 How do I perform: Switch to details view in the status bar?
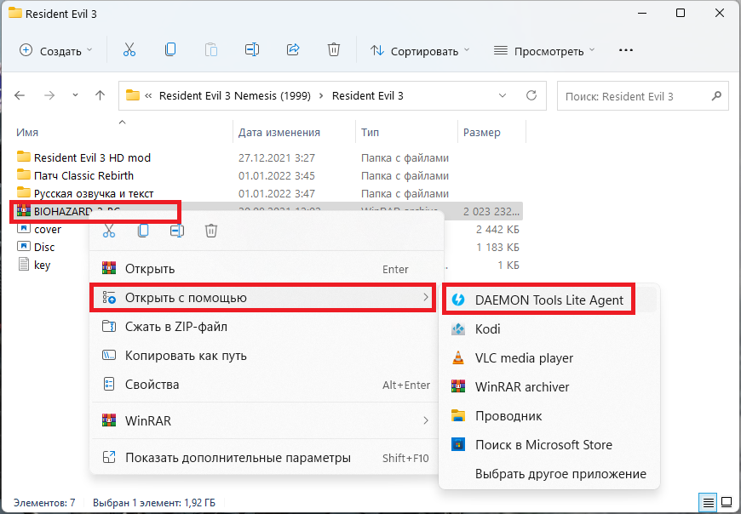click(x=708, y=502)
